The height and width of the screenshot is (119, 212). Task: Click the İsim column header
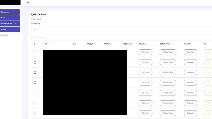(x=46, y=44)
